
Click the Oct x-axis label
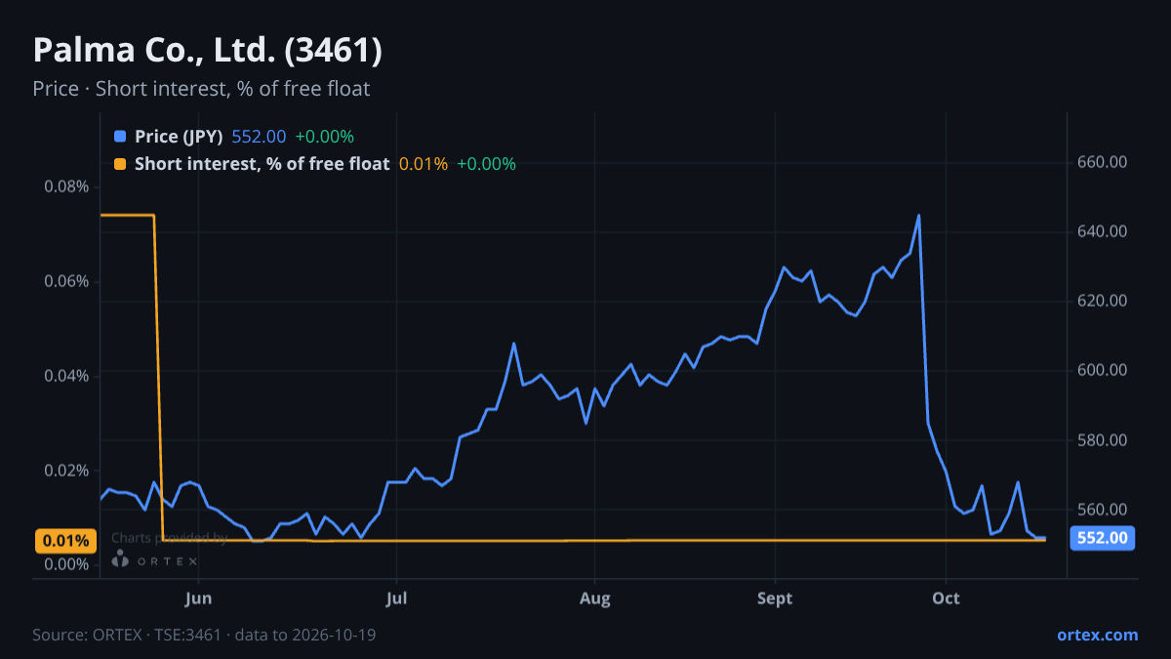click(946, 598)
